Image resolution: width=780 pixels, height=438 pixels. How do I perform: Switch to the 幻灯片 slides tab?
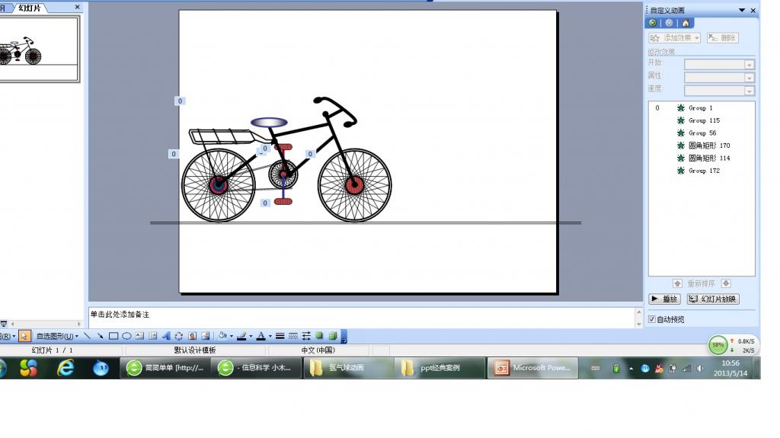[x=30, y=8]
